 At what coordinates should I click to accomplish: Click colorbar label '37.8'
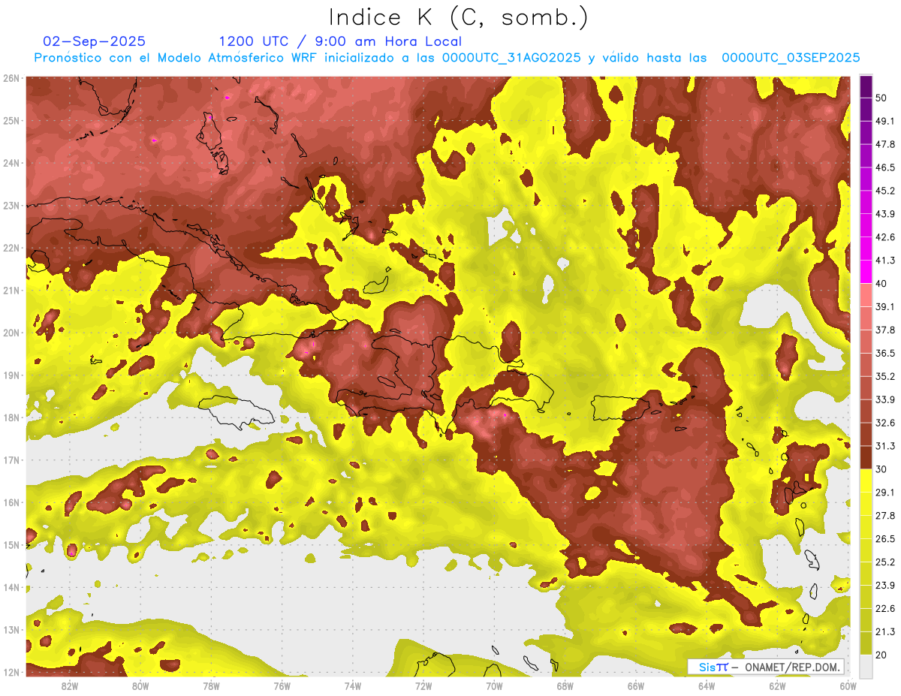(x=885, y=330)
